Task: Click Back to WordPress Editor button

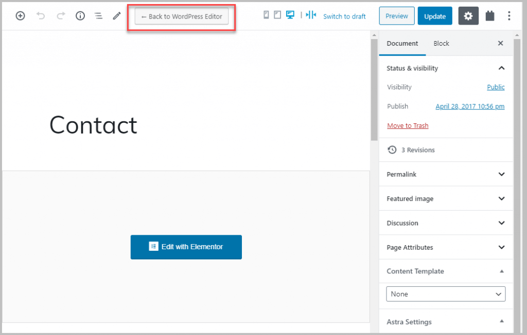Action: point(182,16)
